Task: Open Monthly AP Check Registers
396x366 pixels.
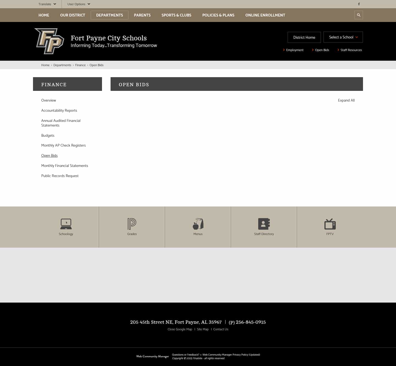Action: pyautogui.click(x=64, y=146)
